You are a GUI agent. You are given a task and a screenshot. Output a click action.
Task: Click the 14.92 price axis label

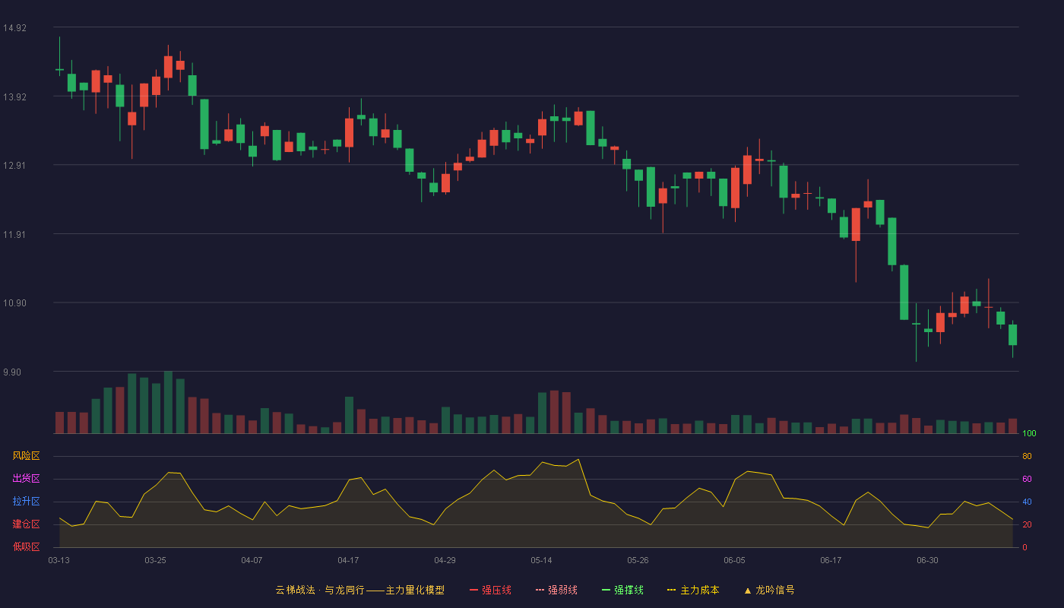[x=14, y=28]
